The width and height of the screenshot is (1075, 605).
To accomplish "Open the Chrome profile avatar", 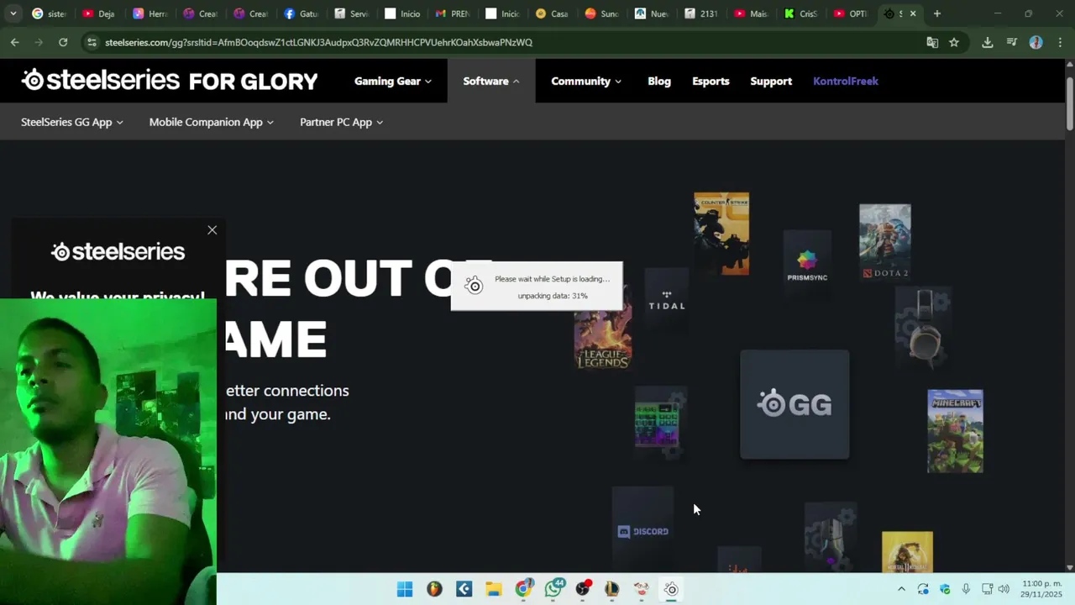I will tap(1036, 42).
